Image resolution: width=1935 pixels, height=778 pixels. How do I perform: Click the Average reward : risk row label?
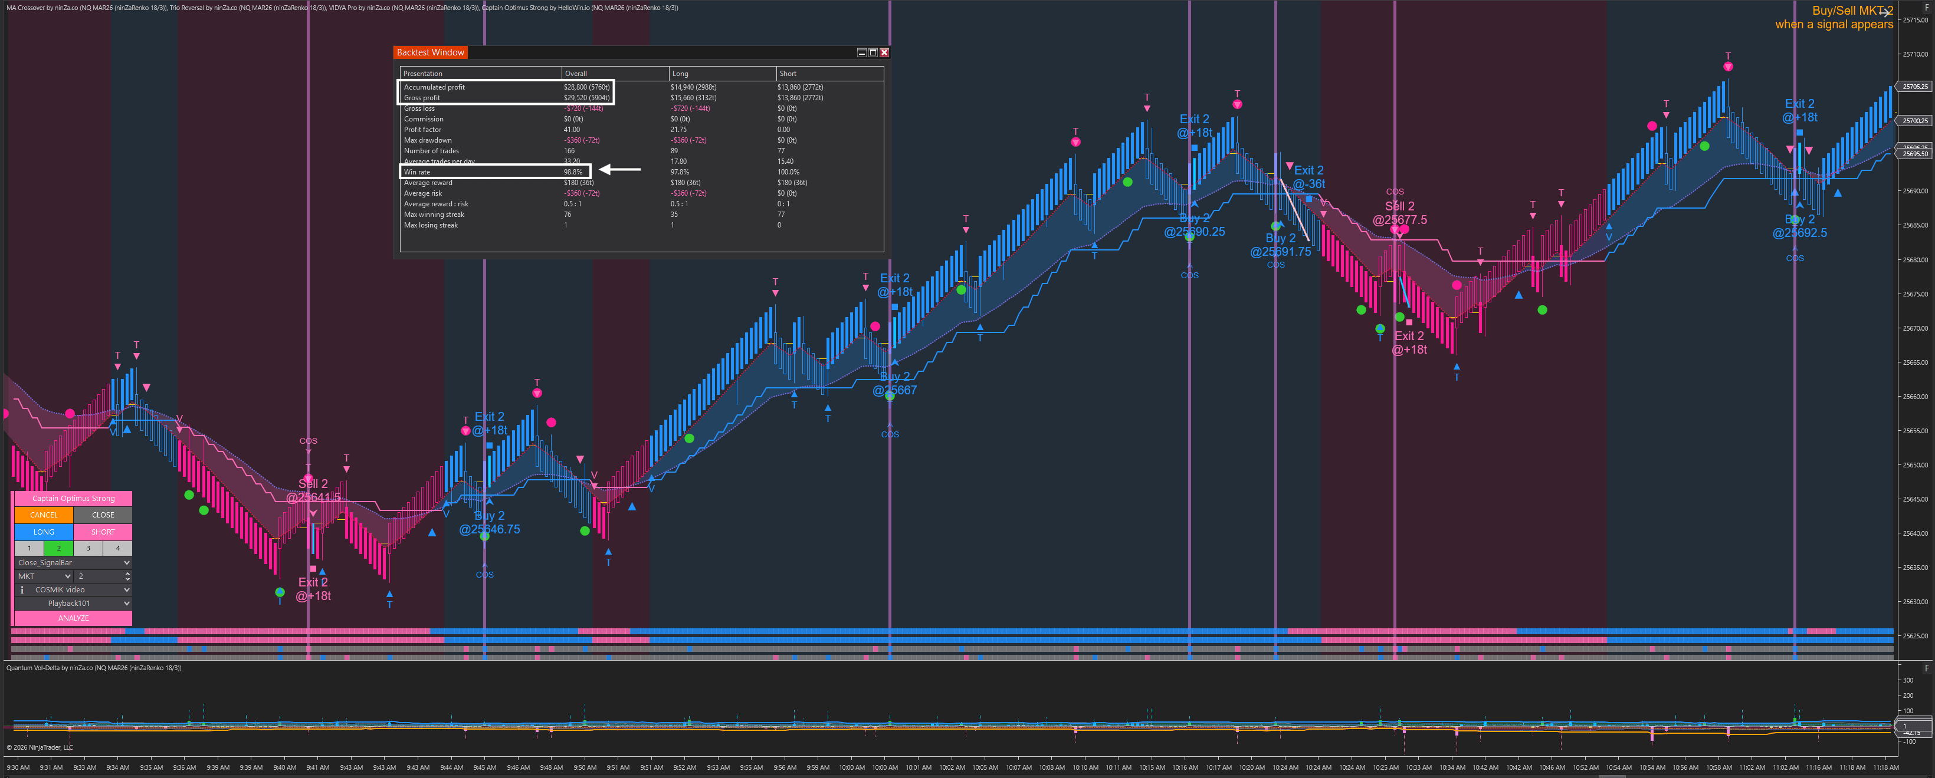(436, 204)
